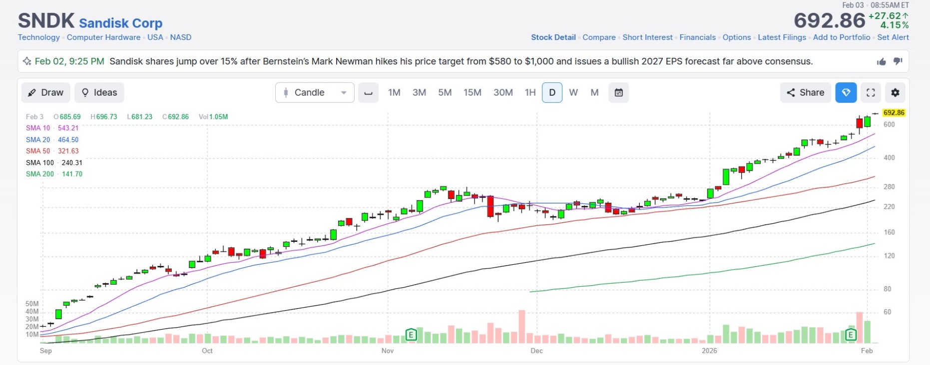
Task: Open the calendar date range picker
Action: pyautogui.click(x=618, y=93)
